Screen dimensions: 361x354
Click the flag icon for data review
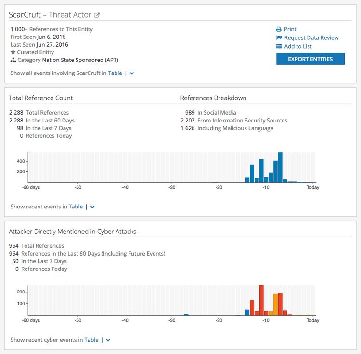tap(279, 38)
